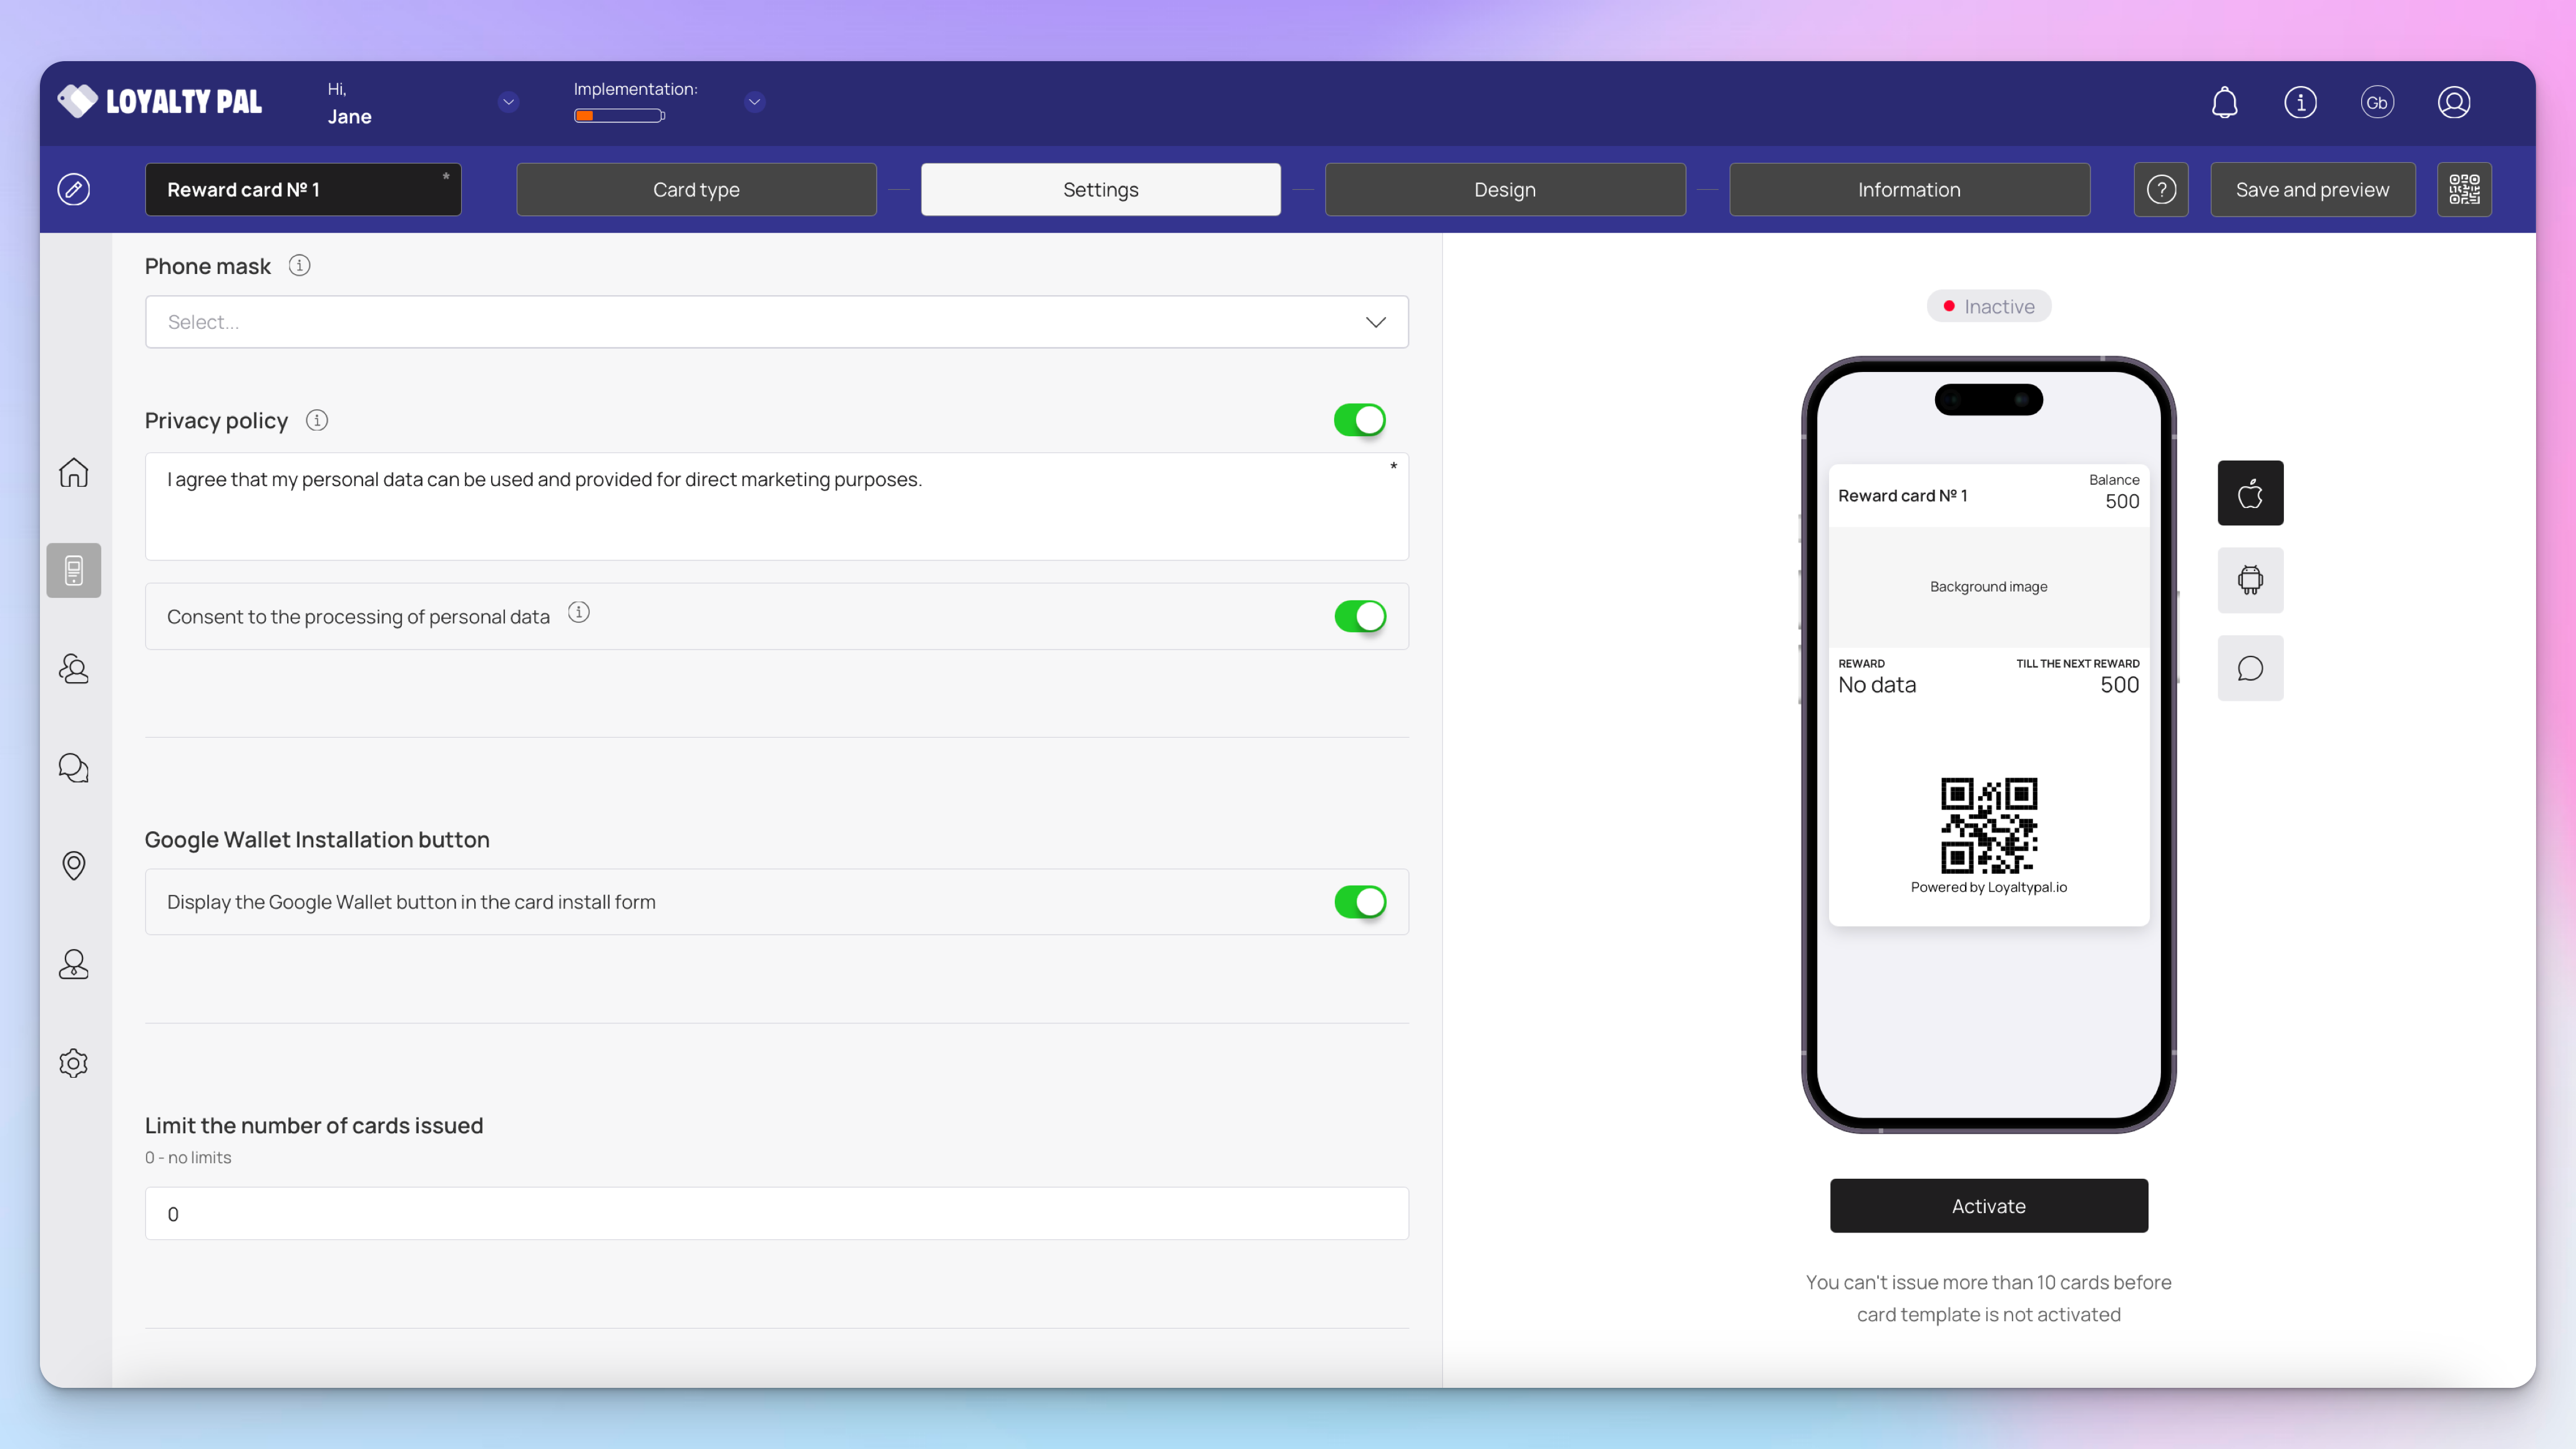Click the card limit number field
The height and width of the screenshot is (1449, 2576).
point(776,1214)
